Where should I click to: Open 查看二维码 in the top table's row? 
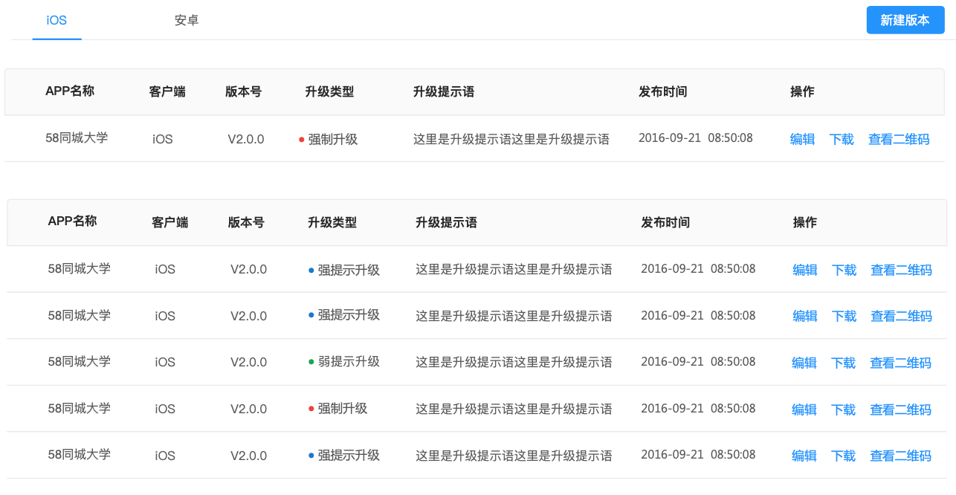coord(899,139)
